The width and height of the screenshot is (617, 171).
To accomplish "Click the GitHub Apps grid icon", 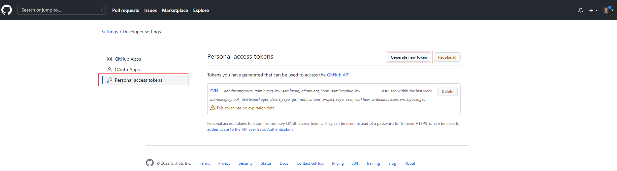I will 110,59.
